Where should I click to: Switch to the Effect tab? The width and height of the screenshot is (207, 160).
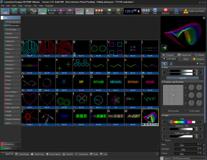(x=184, y=59)
